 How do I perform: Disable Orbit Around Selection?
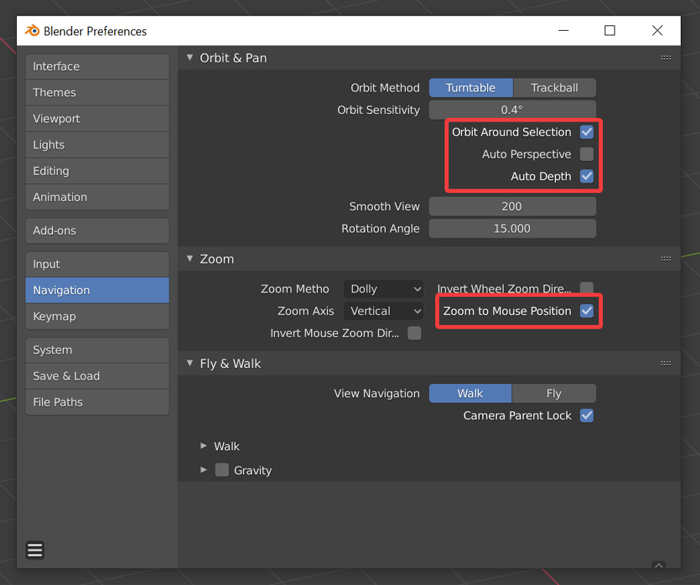coord(586,132)
